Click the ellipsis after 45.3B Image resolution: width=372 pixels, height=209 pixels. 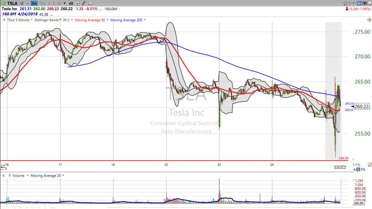tap(51, 14)
